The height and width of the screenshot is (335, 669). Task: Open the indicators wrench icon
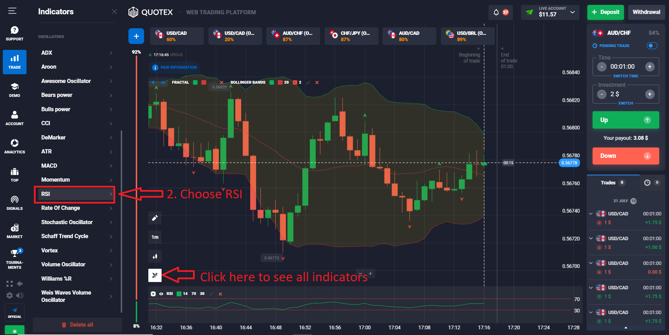155,275
